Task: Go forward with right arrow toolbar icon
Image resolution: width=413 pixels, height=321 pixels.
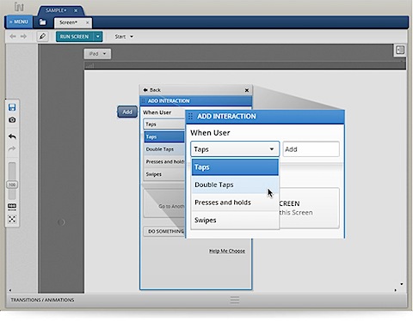Action: [x=23, y=36]
